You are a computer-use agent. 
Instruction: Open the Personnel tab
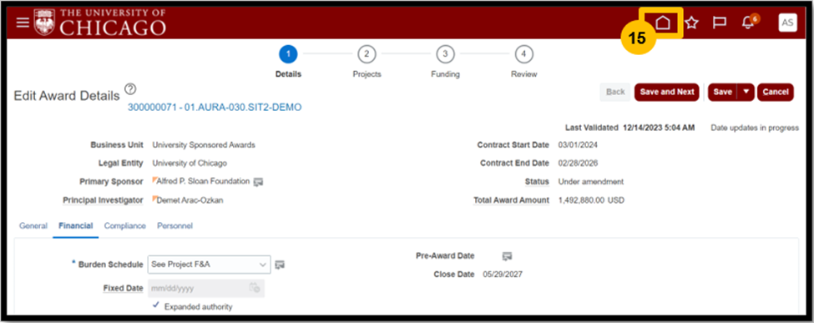coord(175,226)
